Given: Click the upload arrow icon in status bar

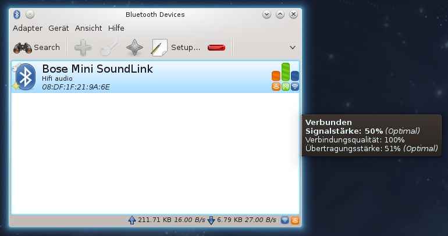Looking at the screenshot, I should tap(131, 220).
